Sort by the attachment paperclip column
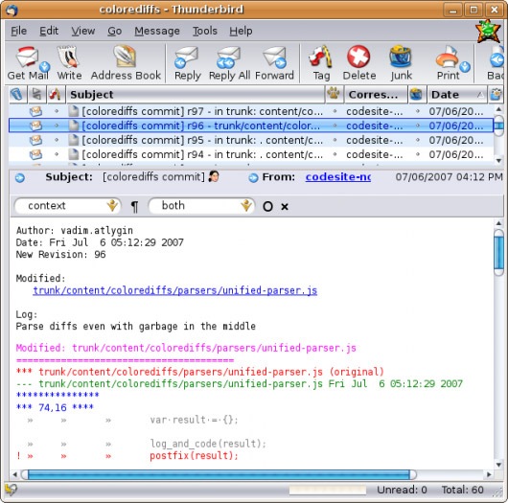508x503 pixels. coord(17,94)
